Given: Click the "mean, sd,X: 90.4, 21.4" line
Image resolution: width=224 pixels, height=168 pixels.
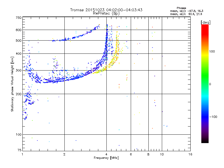Looking at the screenshot, I should coord(186,14).
